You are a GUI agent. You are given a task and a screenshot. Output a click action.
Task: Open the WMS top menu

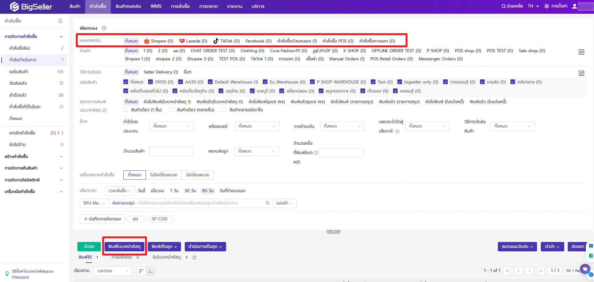(156, 6)
